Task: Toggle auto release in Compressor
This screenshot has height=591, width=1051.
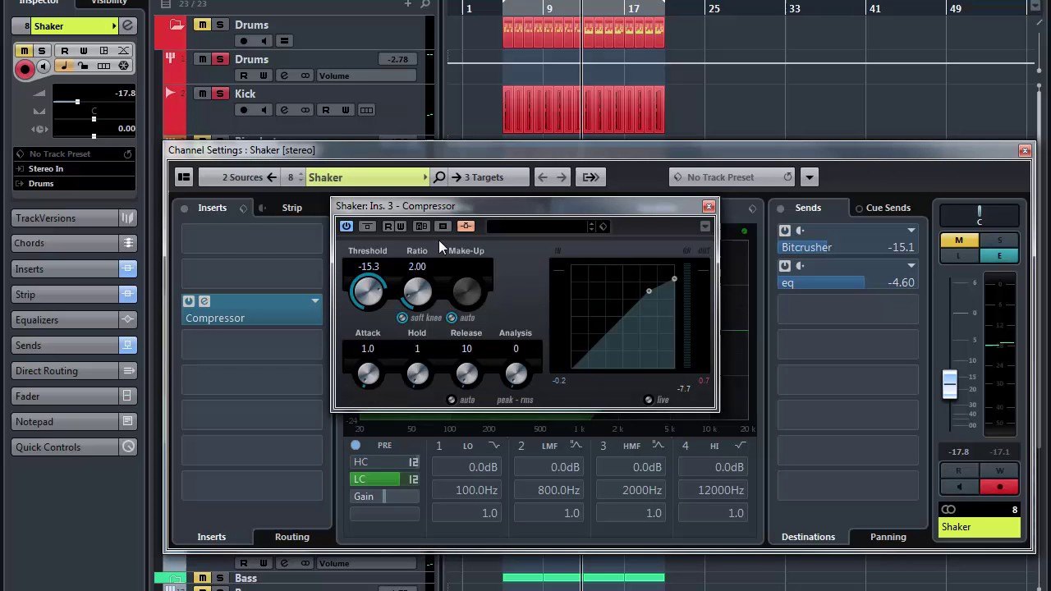Action: point(451,400)
